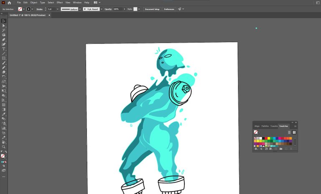Image resolution: width=321 pixels, height=194 pixels.
Task: Create a New Color Group folder icon
Action: (x=281, y=149)
